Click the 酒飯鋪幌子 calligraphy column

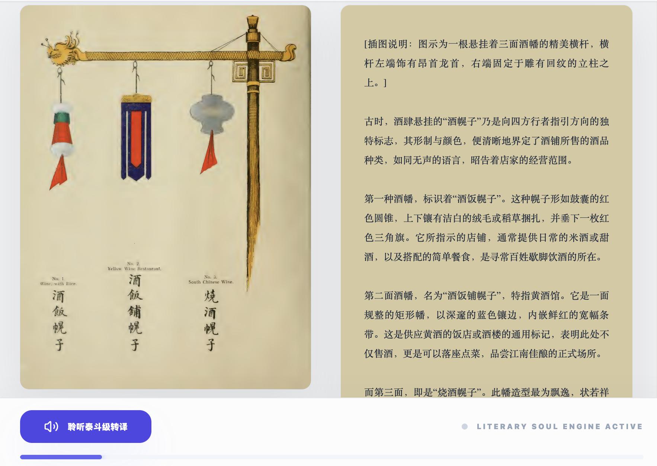(x=135, y=313)
